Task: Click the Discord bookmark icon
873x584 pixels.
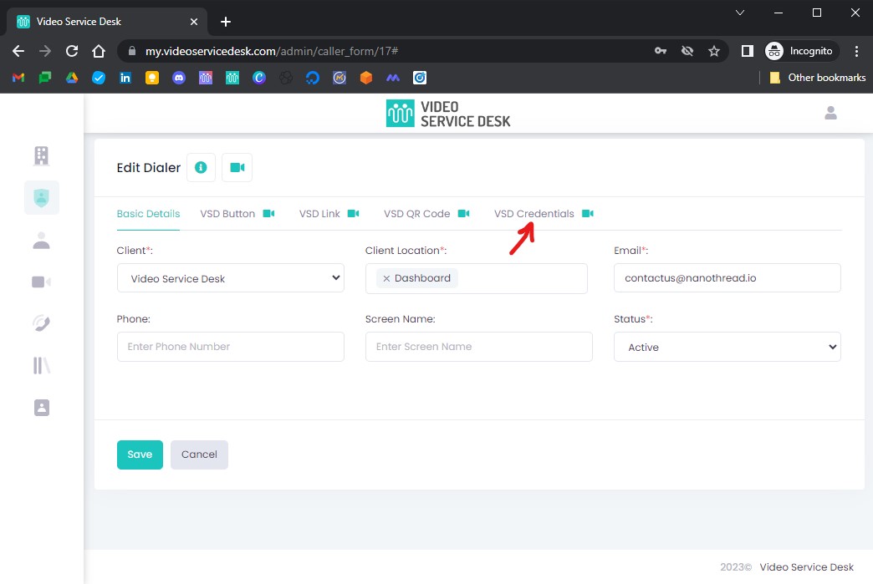Action: point(178,78)
